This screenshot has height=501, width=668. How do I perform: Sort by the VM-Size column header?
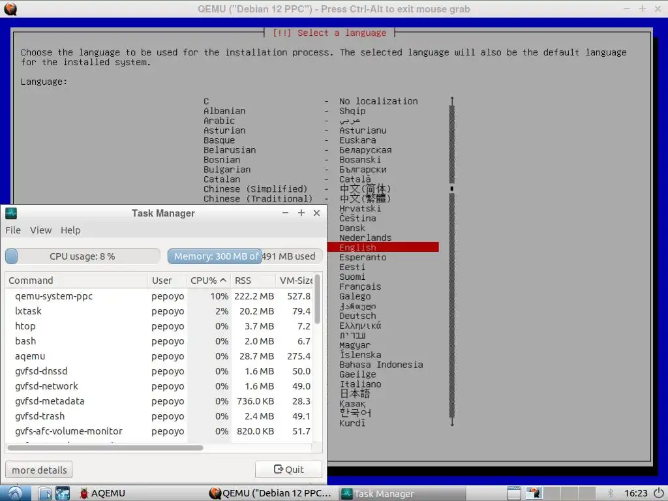pyautogui.click(x=295, y=281)
